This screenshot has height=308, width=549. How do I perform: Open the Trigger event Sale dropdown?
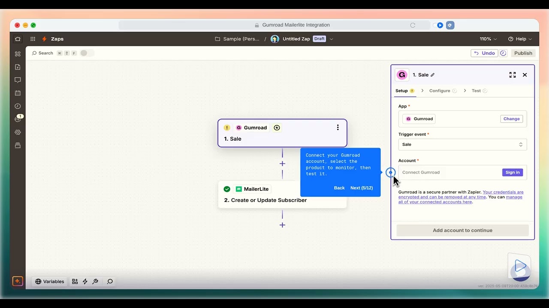pos(462,145)
